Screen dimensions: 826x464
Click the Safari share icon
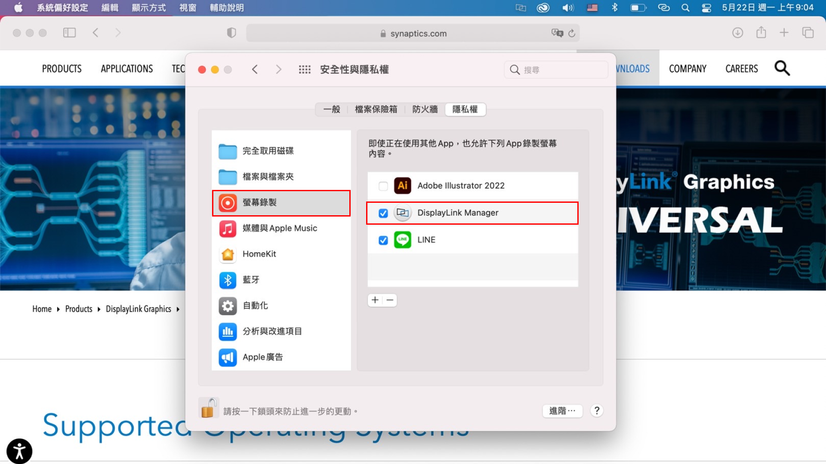pos(761,32)
